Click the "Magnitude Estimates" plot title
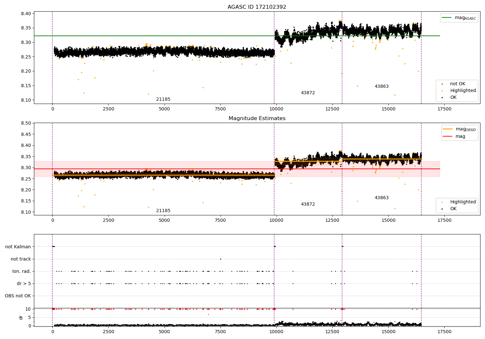Viewport: 485px width, 339px height. tap(257, 118)
